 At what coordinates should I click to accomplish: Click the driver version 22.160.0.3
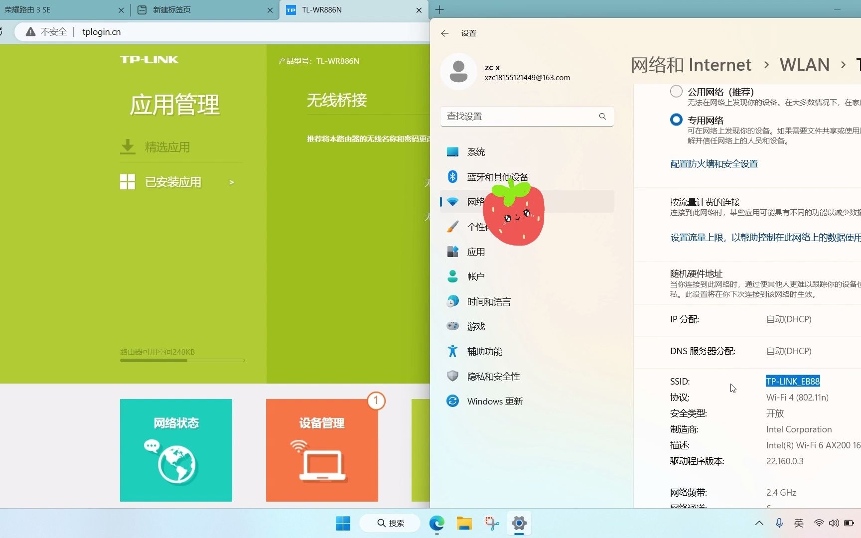(785, 461)
